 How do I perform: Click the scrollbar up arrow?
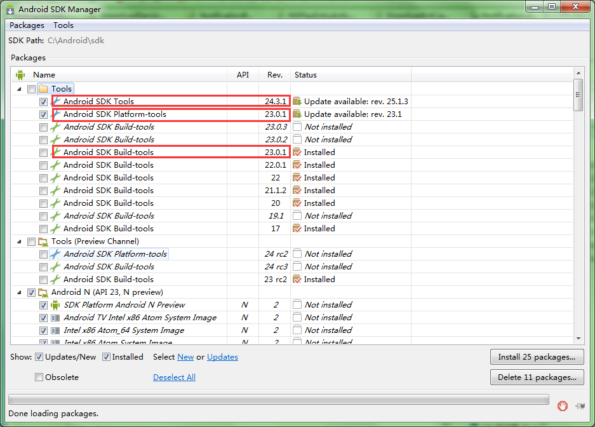(x=578, y=73)
